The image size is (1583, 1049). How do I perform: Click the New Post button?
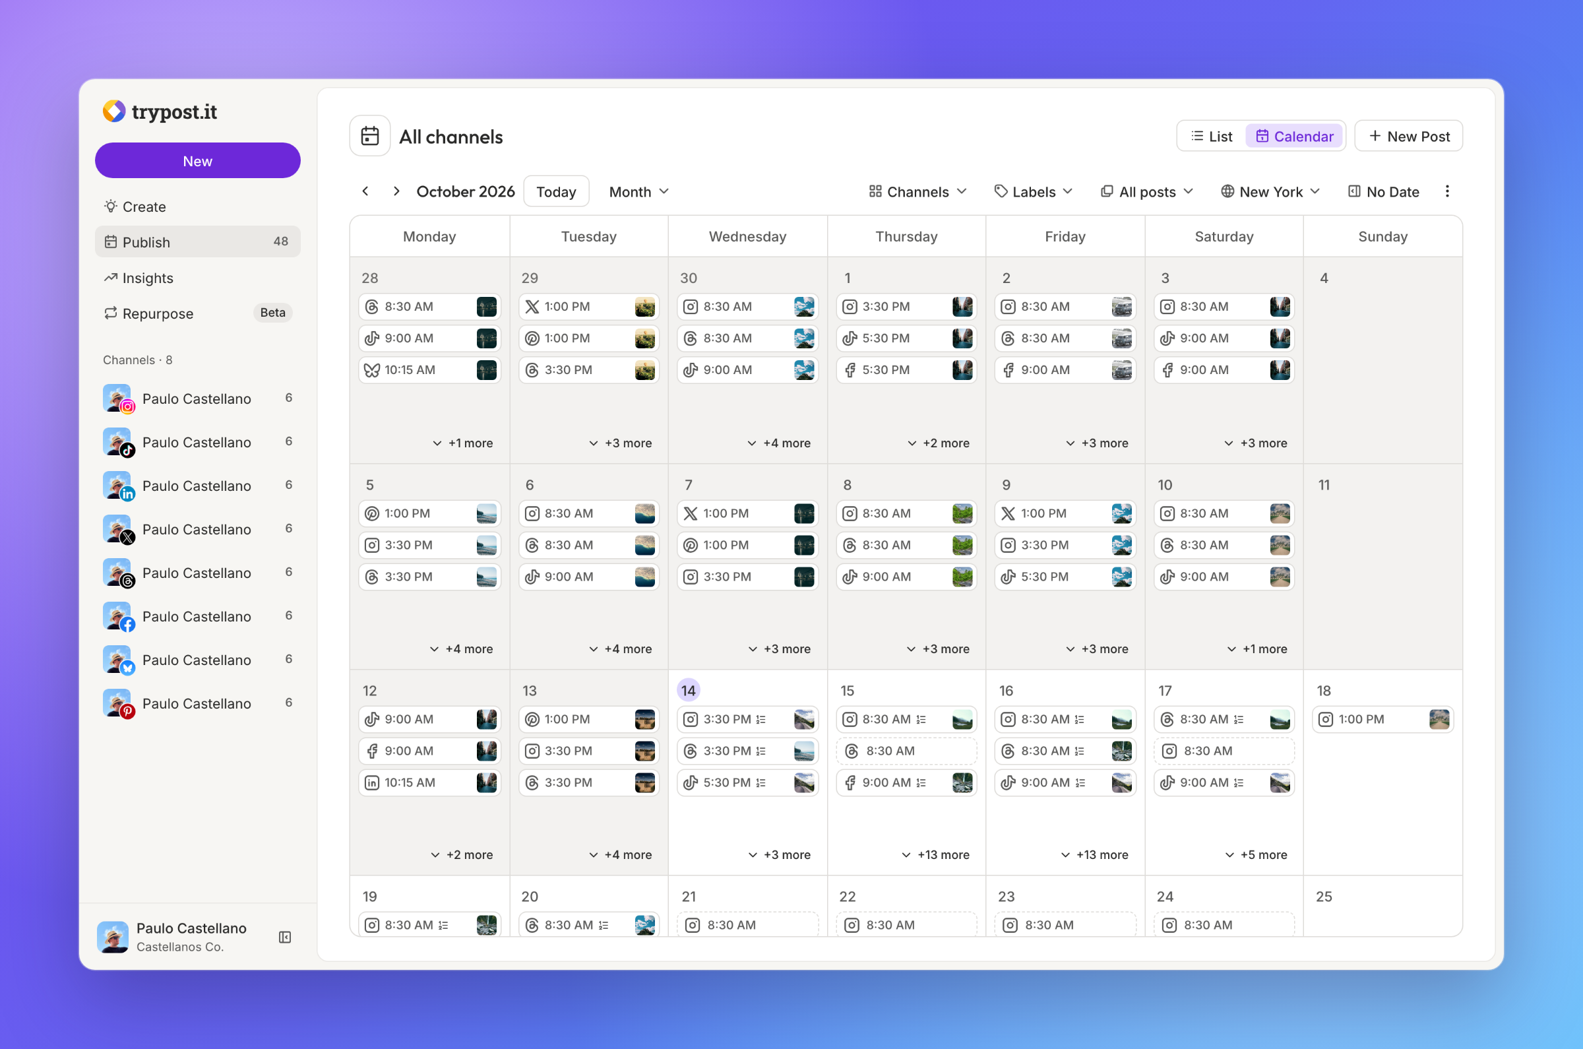(1408, 137)
